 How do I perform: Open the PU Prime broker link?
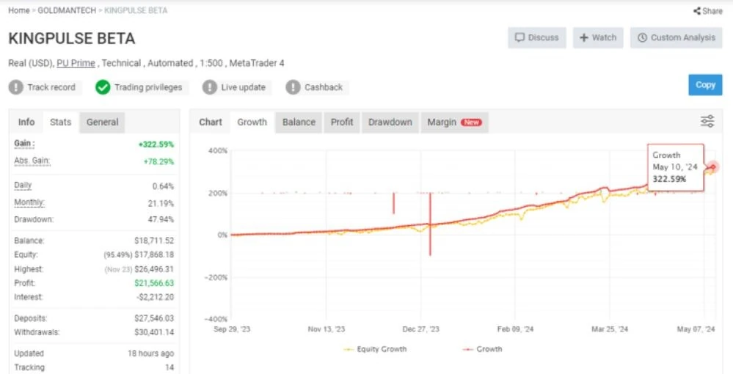(76, 63)
